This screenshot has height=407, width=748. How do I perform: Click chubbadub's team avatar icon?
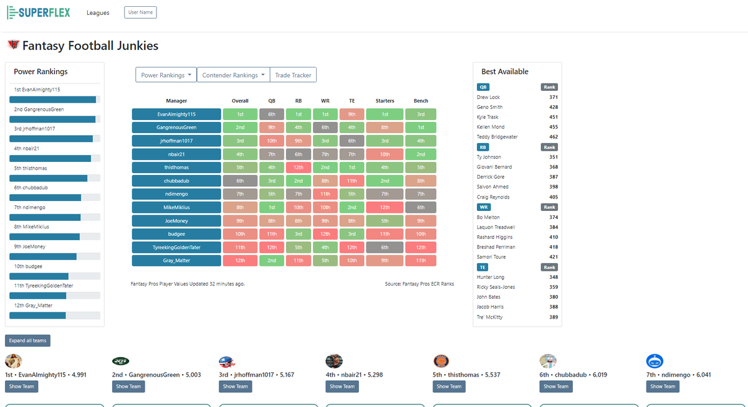548,360
